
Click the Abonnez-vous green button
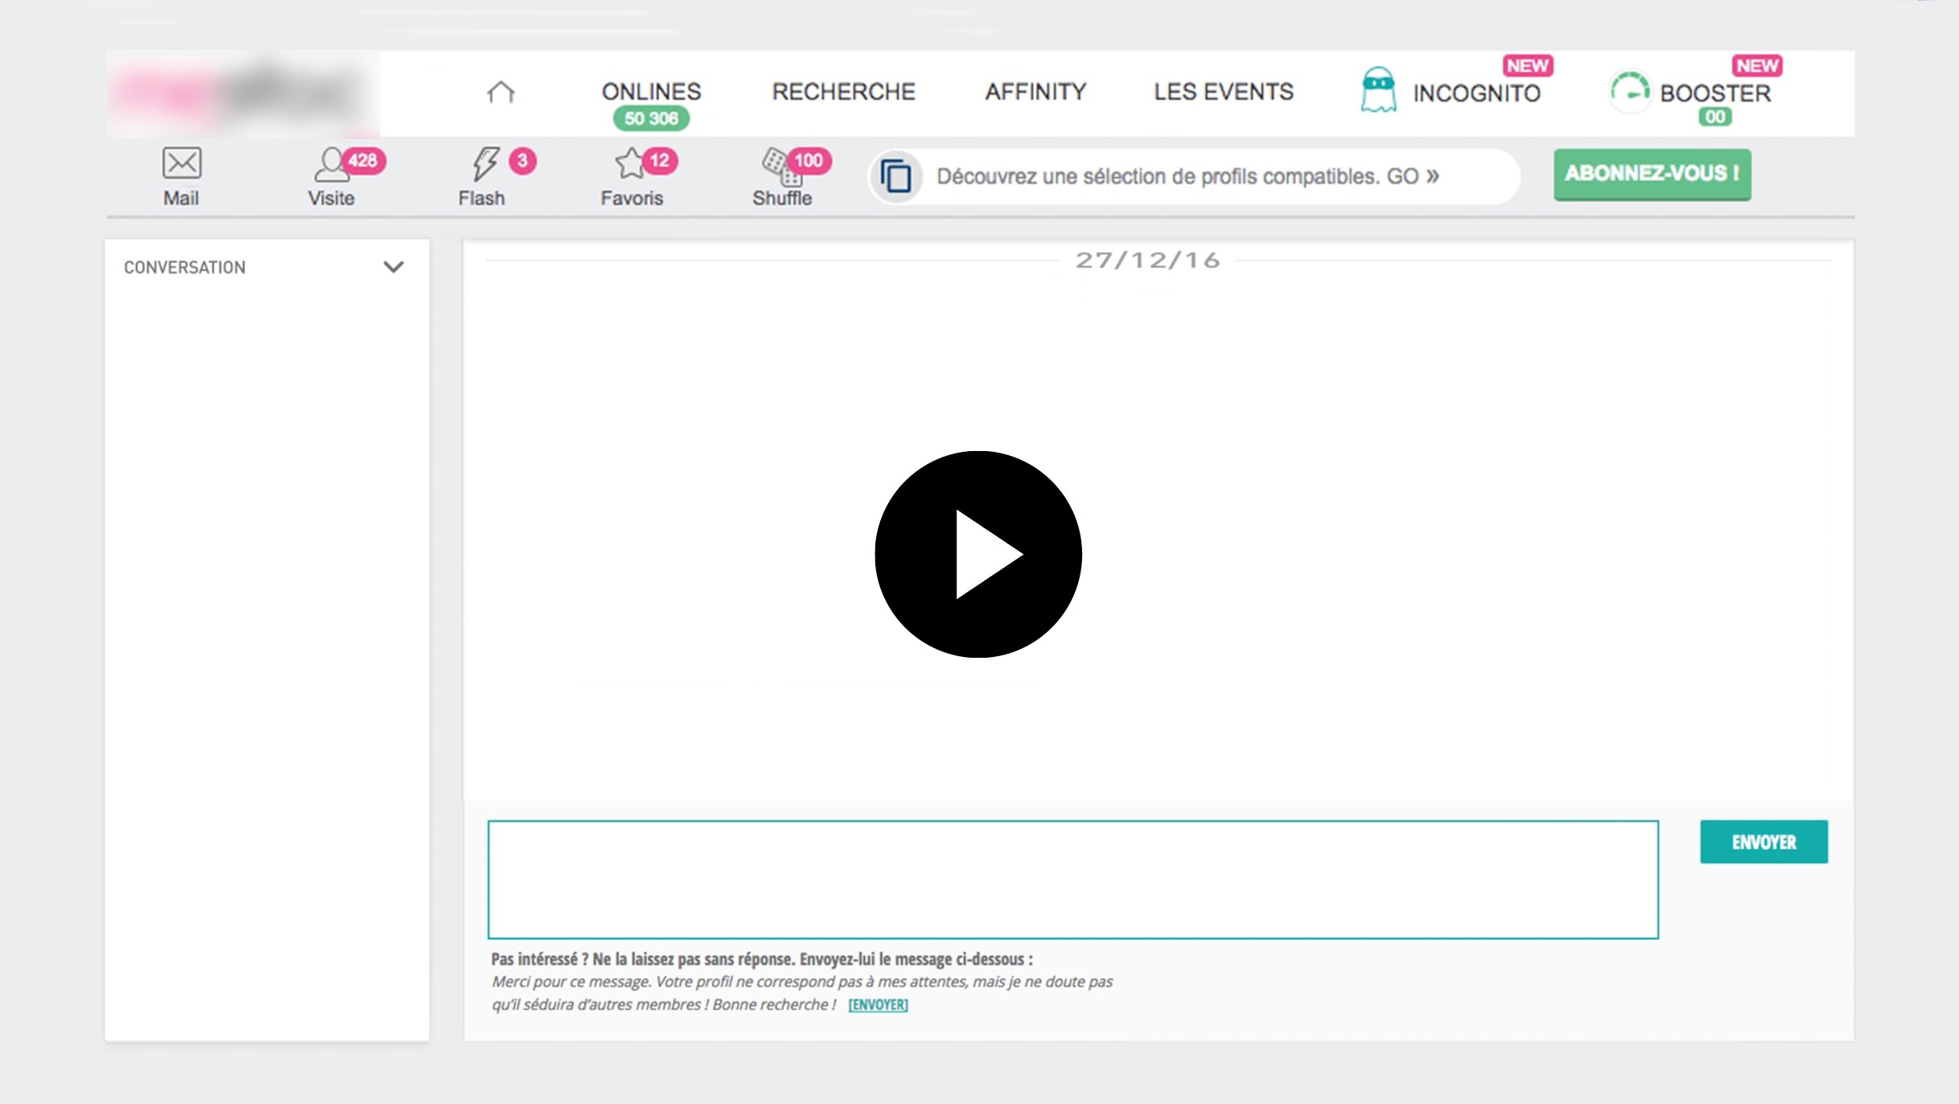[1652, 174]
